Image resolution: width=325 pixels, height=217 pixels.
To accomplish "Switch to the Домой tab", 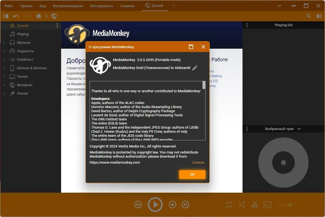I will [155, 5].
